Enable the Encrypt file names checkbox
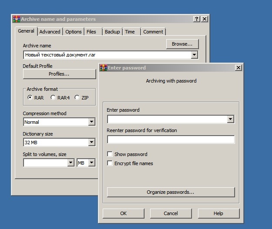Screen dimensions: 272x229 pos(110,163)
